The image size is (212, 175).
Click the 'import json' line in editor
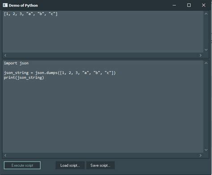tap(16, 63)
